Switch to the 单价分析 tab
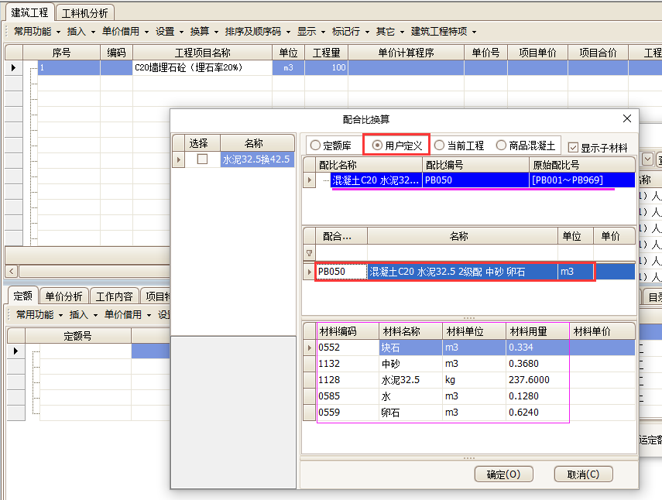 (x=63, y=296)
